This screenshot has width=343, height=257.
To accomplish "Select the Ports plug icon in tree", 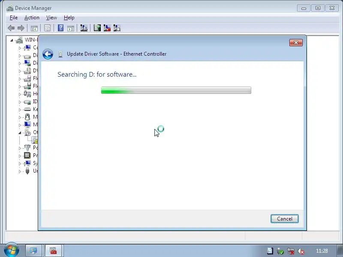I will coord(27,148).
